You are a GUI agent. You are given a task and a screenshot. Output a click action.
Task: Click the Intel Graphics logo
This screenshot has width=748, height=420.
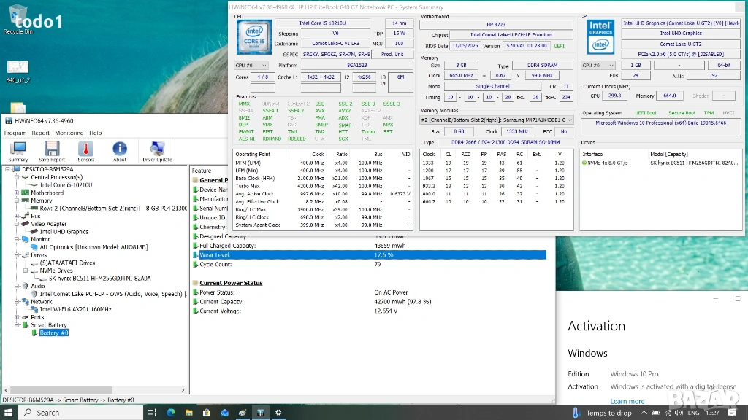pyautogui.click(x=600, y=37)
